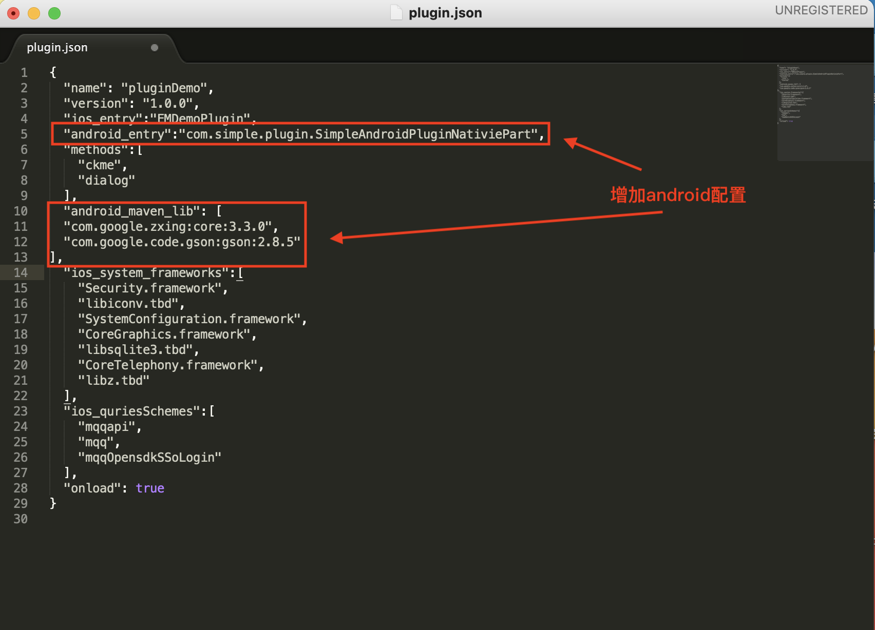Click the green zoom window button
Image resolution: width=875 pixels, height=630 pixels.
coord(54,13)
